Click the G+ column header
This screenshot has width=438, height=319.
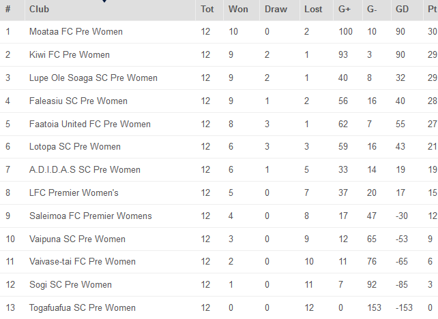coord(345,10)
